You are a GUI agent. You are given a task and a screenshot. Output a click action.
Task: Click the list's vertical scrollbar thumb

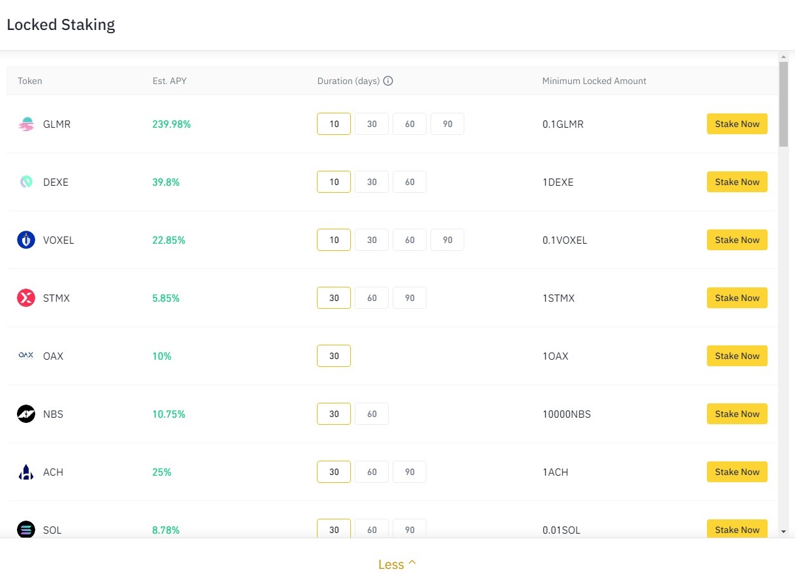[x=783, y=105]
